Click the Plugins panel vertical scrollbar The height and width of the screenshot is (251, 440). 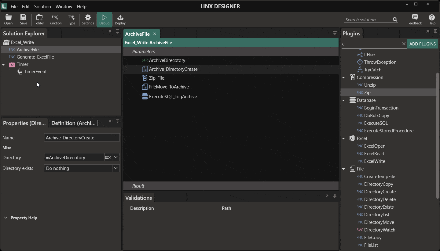[x=438, y=136]
